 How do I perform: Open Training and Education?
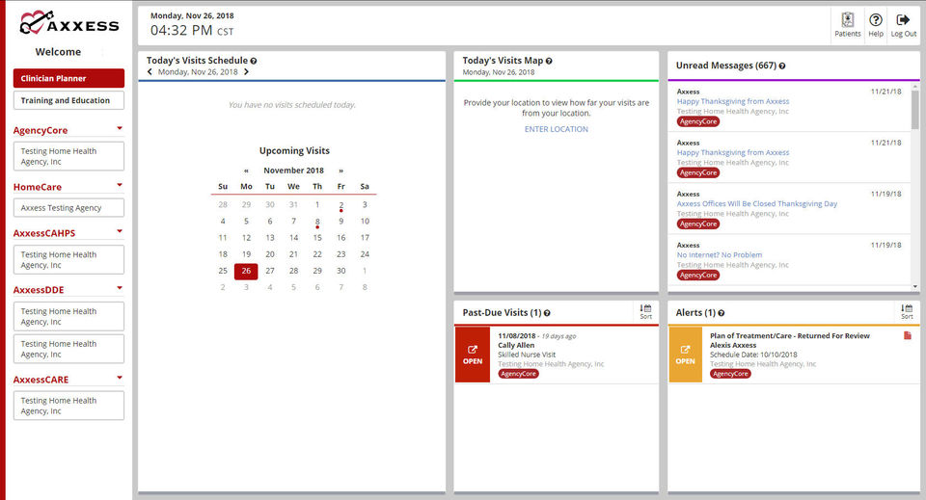69,100
